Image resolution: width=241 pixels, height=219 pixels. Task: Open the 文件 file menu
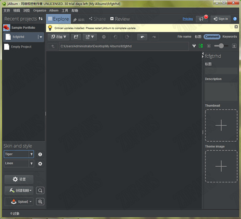click(7, 10)
